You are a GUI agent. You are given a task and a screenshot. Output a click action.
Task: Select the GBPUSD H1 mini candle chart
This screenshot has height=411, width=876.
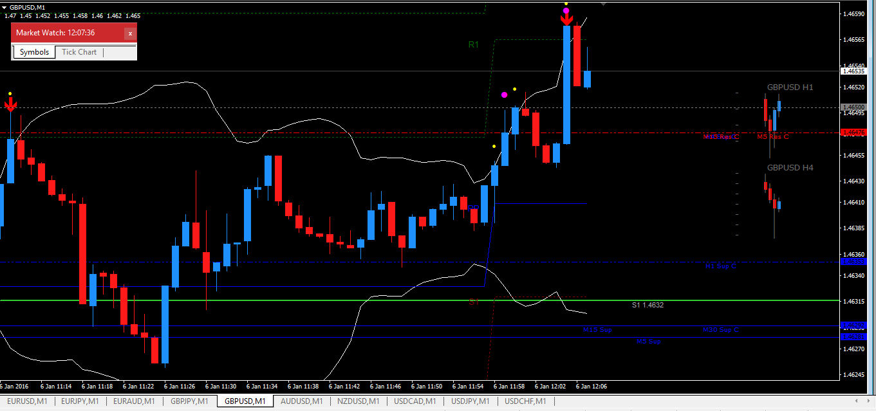[772, 125]
